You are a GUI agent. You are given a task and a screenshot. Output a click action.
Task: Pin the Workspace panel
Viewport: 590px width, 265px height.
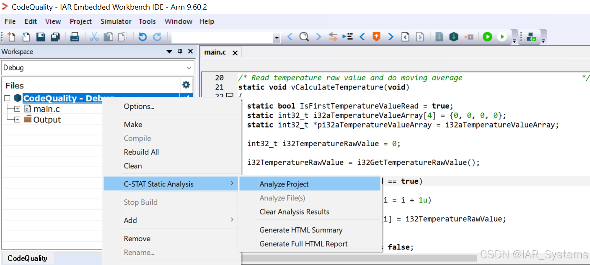pos(180,51)
